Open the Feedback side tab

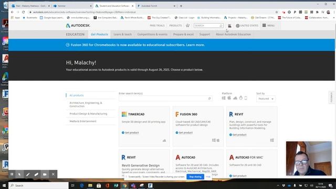[x=331, y=98]
